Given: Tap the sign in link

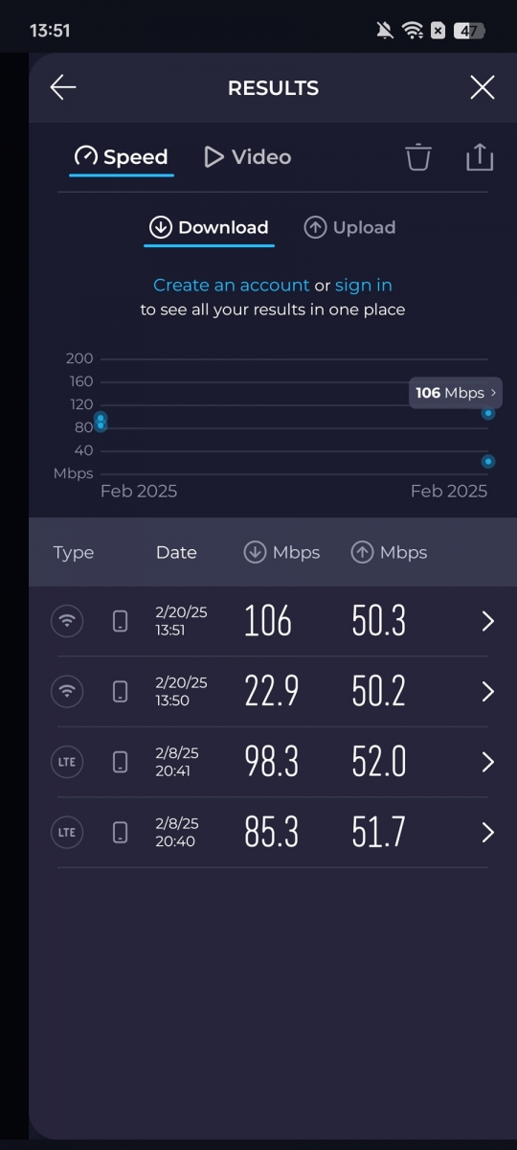Looking at the screenshot, I should (x=364, y=285).
